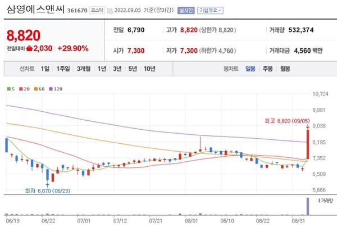Click the 봉차트 label
The height and width of the screenshot is (232, 337).
[231, 69]
